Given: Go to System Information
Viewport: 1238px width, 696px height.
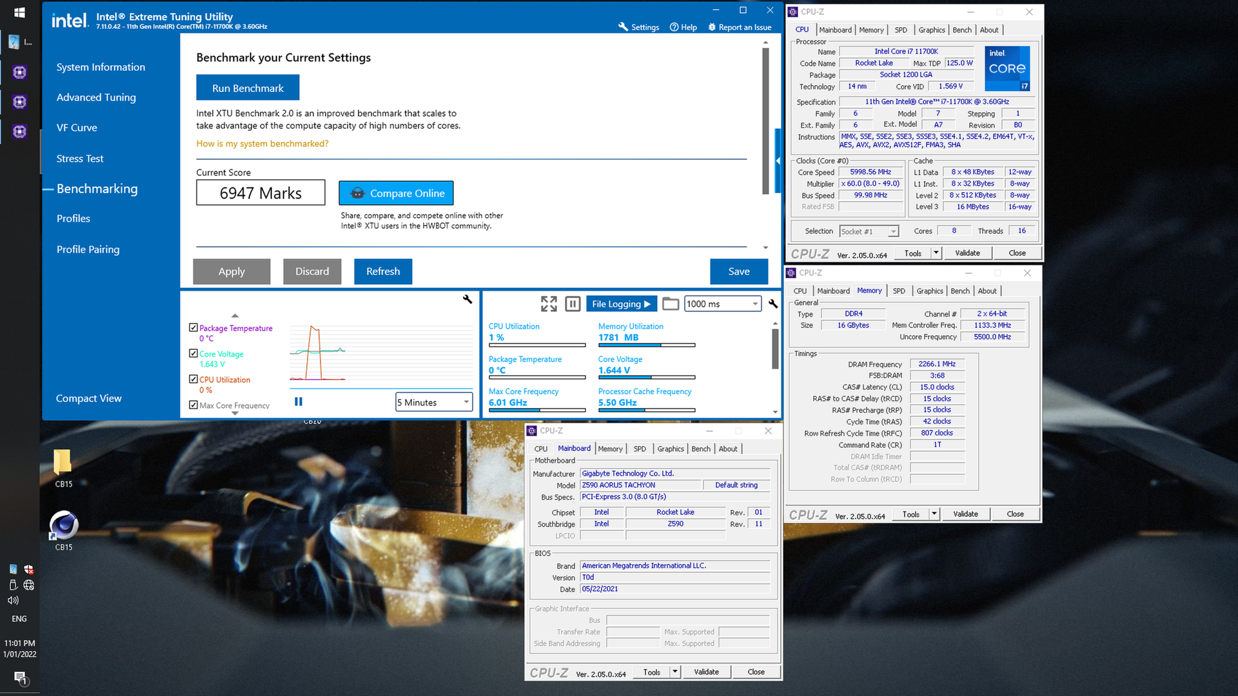Looking at the screenshot, I should click(x=101, y=67).
